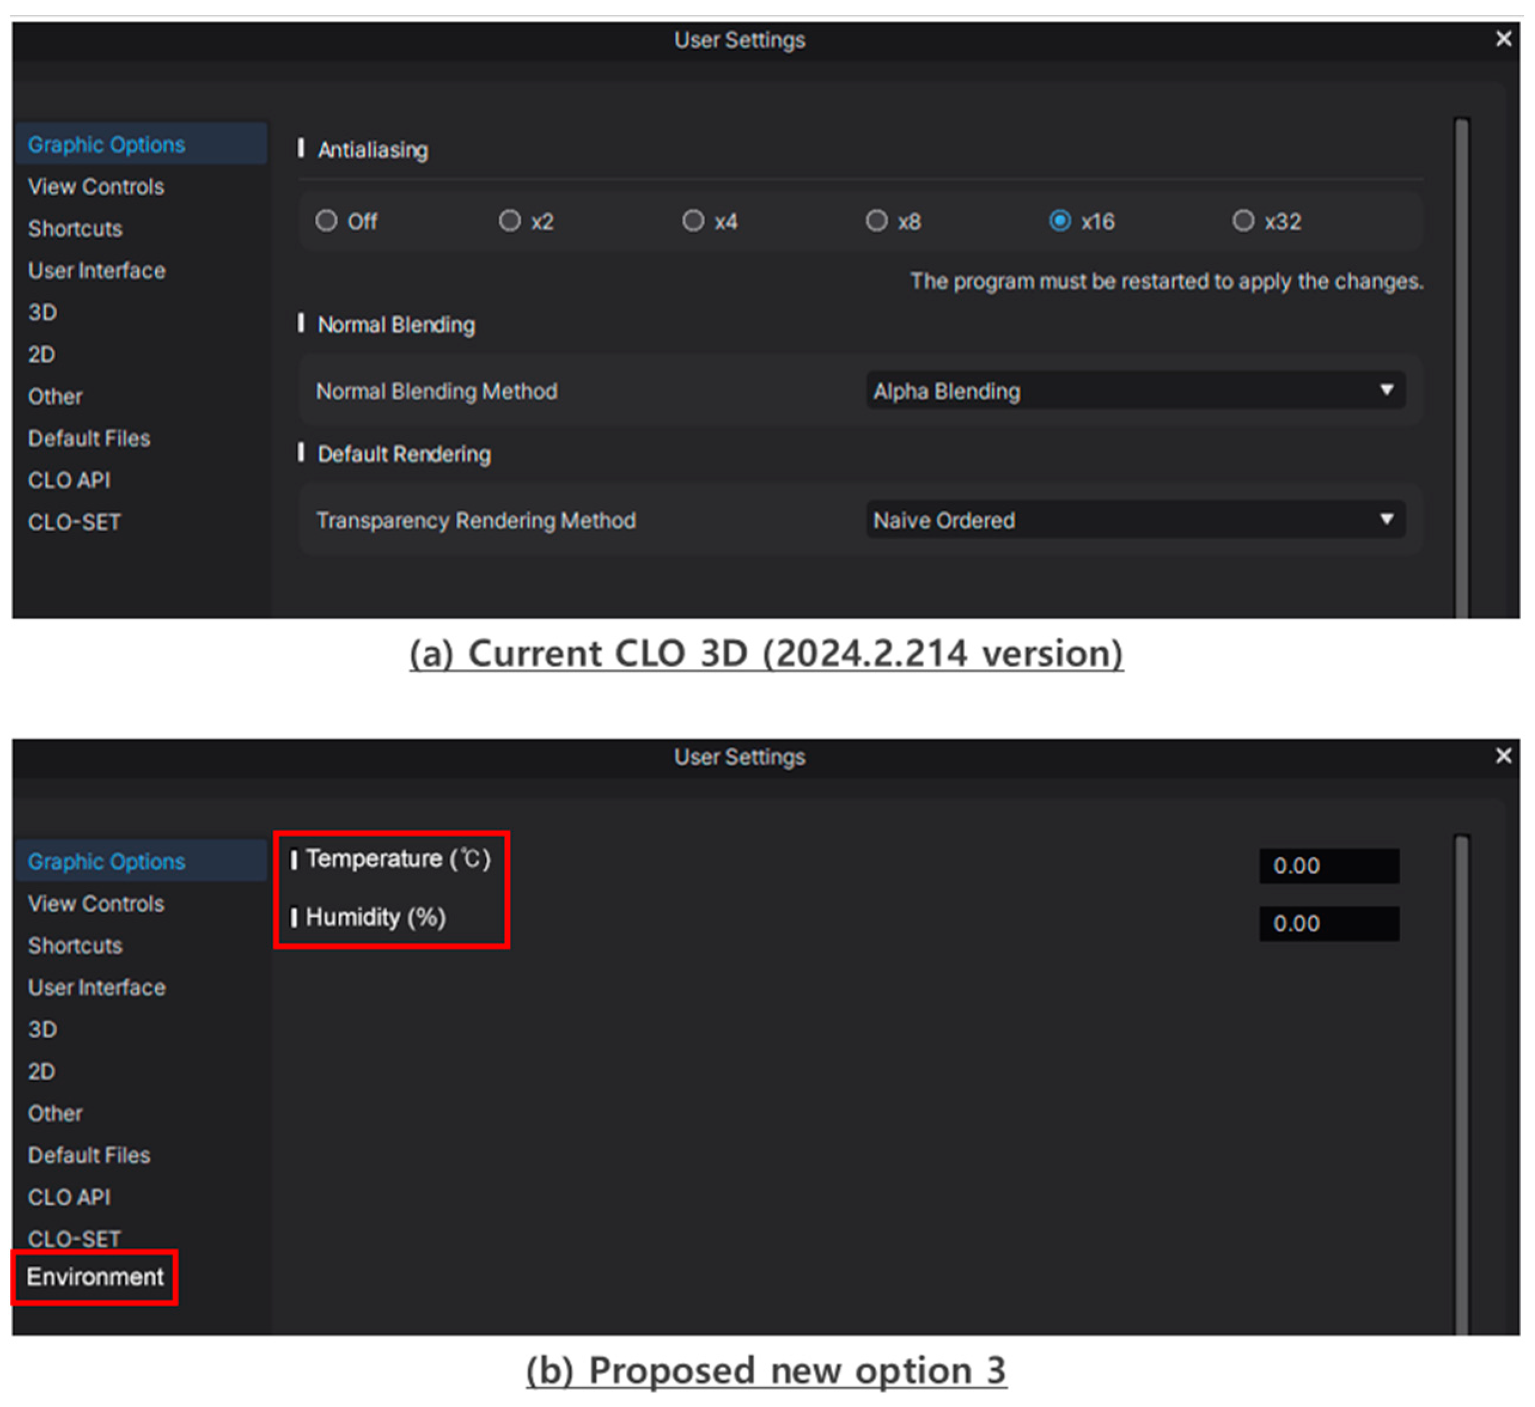This screenshot has width=1535, height=1407.
Task: Open CLO-SET in upper dialog
Action: (x=75, y=522)
